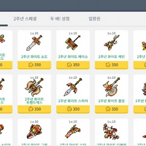Switch to the 두 배! 상점 tab
The image size is (146, 146).
tap(60, 19)
